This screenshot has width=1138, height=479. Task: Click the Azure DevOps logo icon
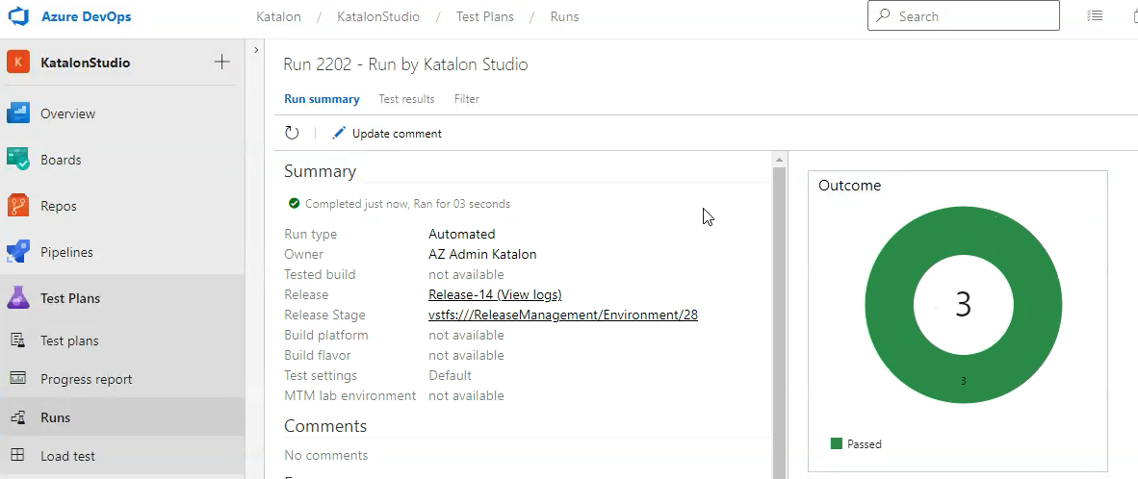tap(18, 16)
